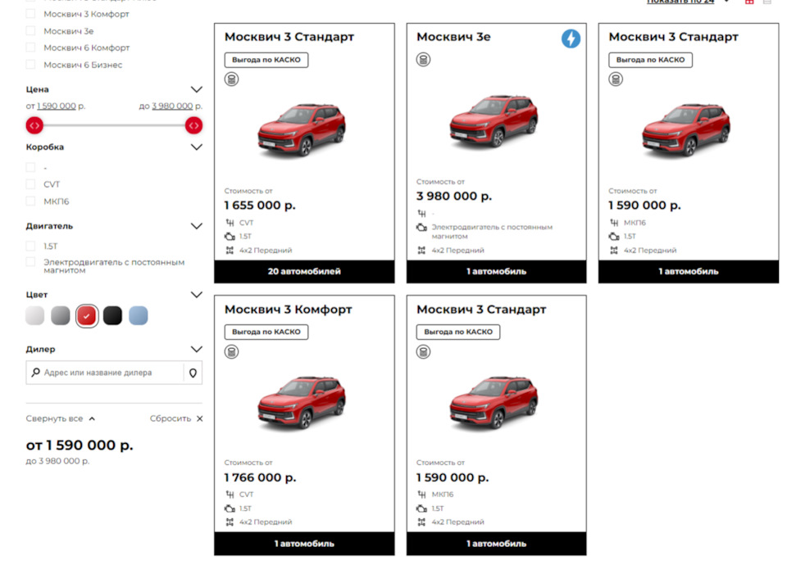Open the car image on 1 655 000 р. card
Viewport: 787px width, 574px height.
[x=302, y=130]
